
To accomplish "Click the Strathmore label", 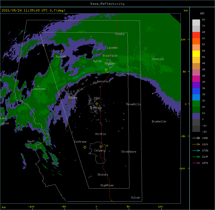I will tap(129, 152).
